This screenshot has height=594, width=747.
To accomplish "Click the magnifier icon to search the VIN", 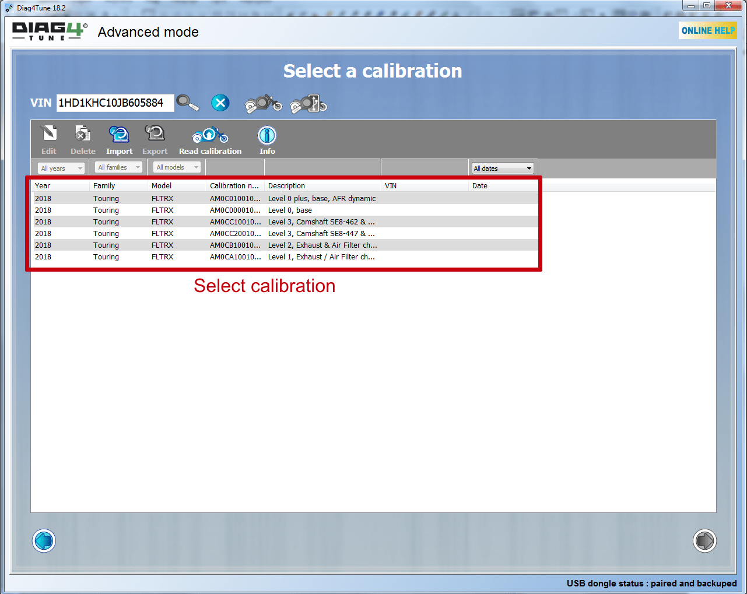I will [187, 103].
